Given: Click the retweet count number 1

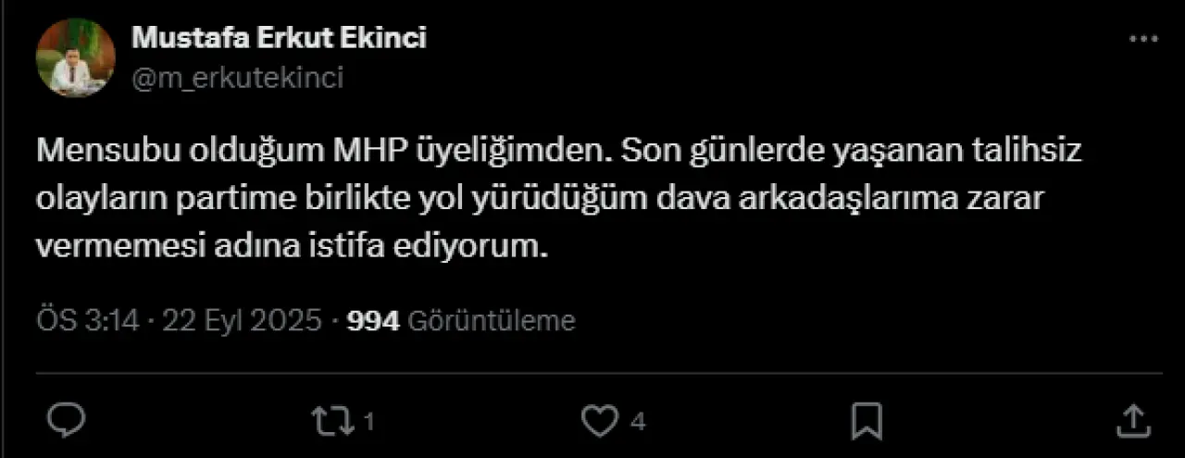Looking at the screenshot, I should point(368,423).
